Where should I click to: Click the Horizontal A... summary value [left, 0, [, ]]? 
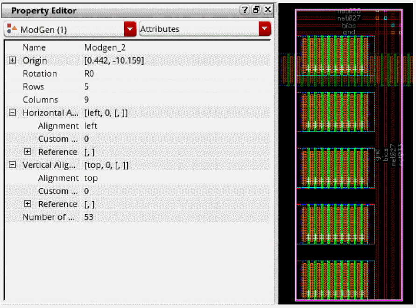(106, 113)
